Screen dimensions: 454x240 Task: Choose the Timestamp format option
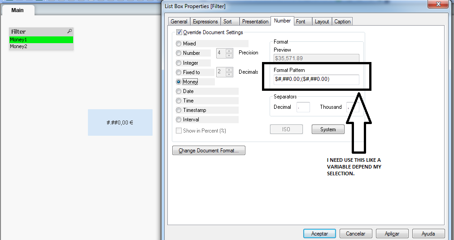click(x=179, y=110)
